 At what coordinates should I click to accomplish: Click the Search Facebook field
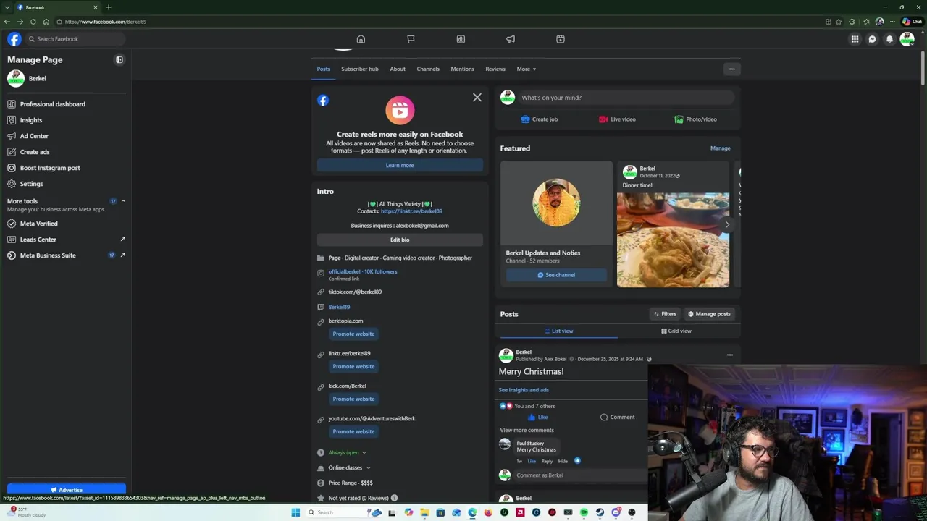click(74, 39)
